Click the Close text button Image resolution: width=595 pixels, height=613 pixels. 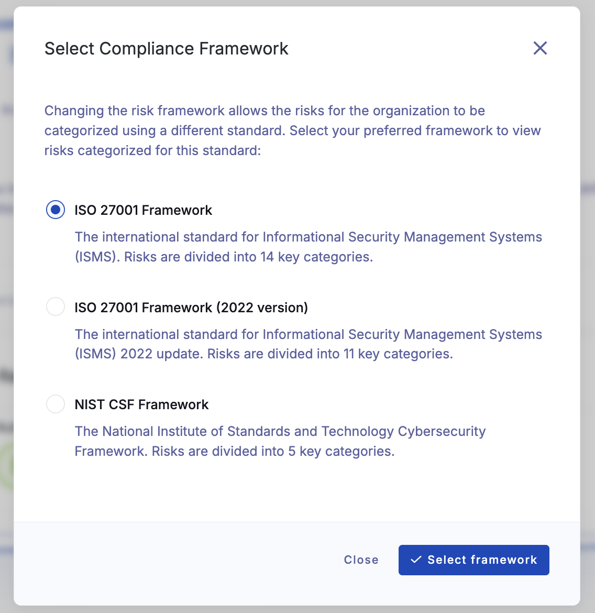point(361,560)
